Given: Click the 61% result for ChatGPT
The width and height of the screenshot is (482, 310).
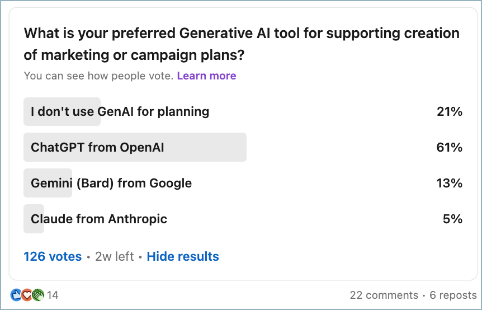Looking at the screenshot, I should [x=449, y=147].
